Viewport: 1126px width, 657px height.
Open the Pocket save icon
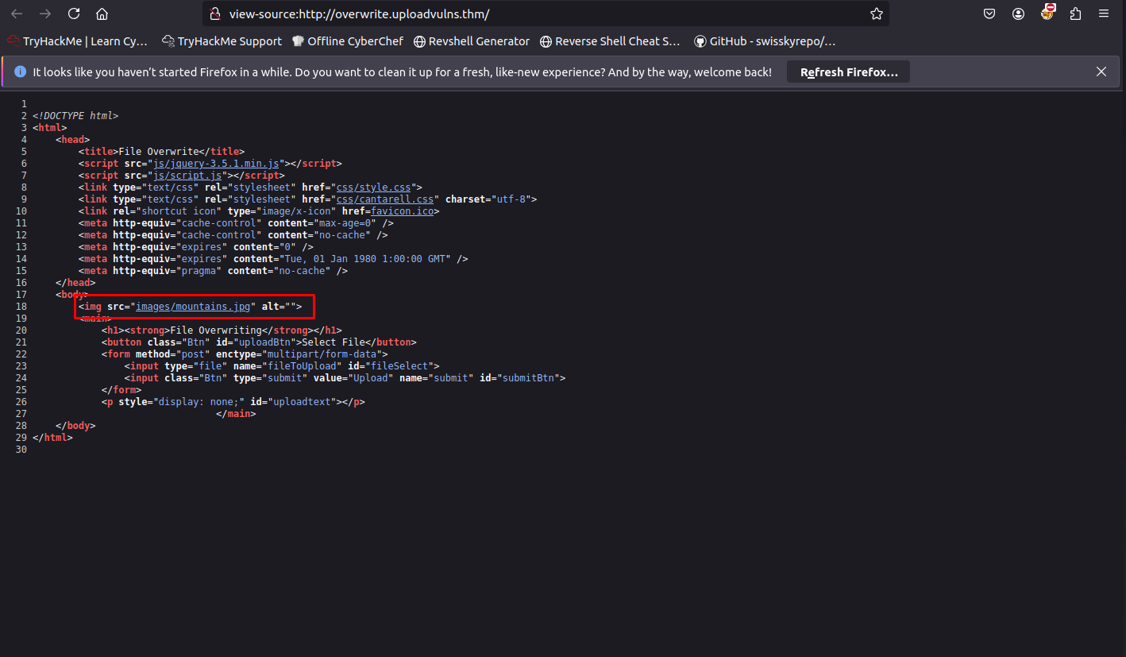(989, 14)
